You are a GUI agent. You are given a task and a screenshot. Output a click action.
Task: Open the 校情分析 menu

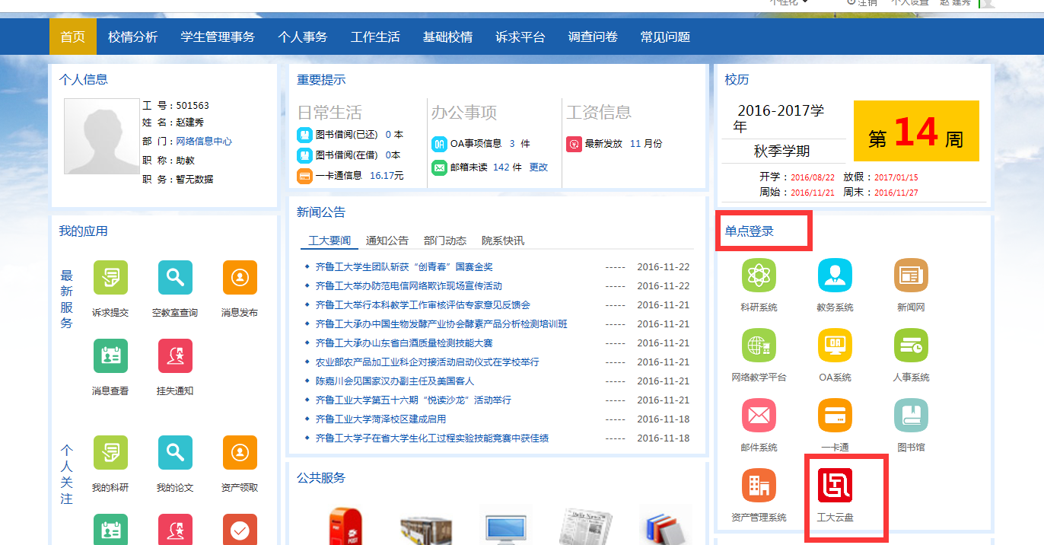[133, 37]
